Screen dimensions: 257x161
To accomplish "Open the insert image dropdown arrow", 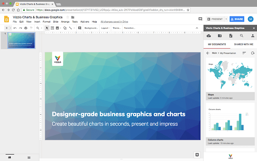I will 61,28.
